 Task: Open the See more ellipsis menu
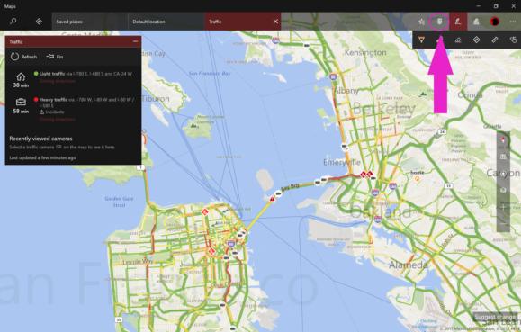coord(512,22)
